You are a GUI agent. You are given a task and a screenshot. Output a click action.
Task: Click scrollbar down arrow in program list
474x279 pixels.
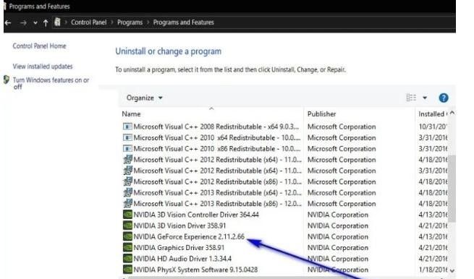(452, 270)
